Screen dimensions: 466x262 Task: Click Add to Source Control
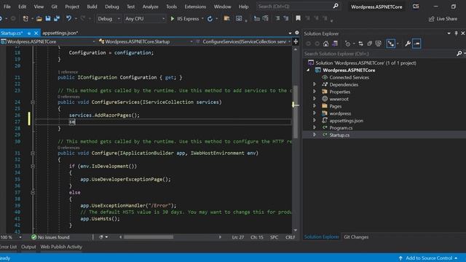429,258
